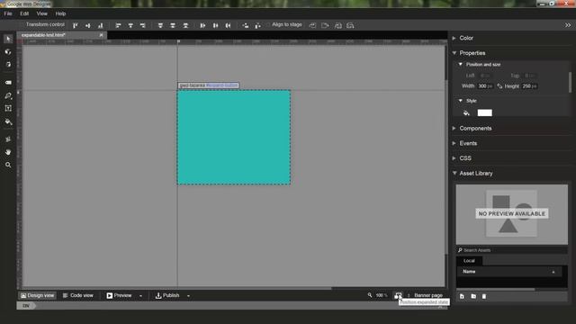This screenshot has width=576, height=324.
Task: Select the Pen tool
Action: 8,96
